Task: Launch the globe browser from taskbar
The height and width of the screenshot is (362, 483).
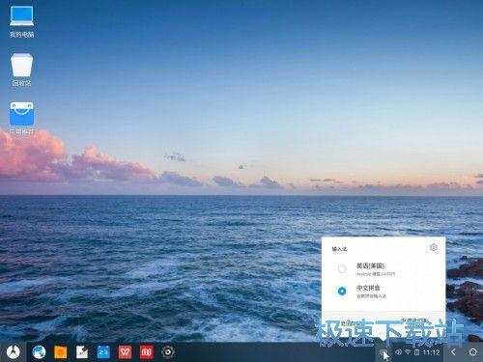Action: tap(39, 352)
